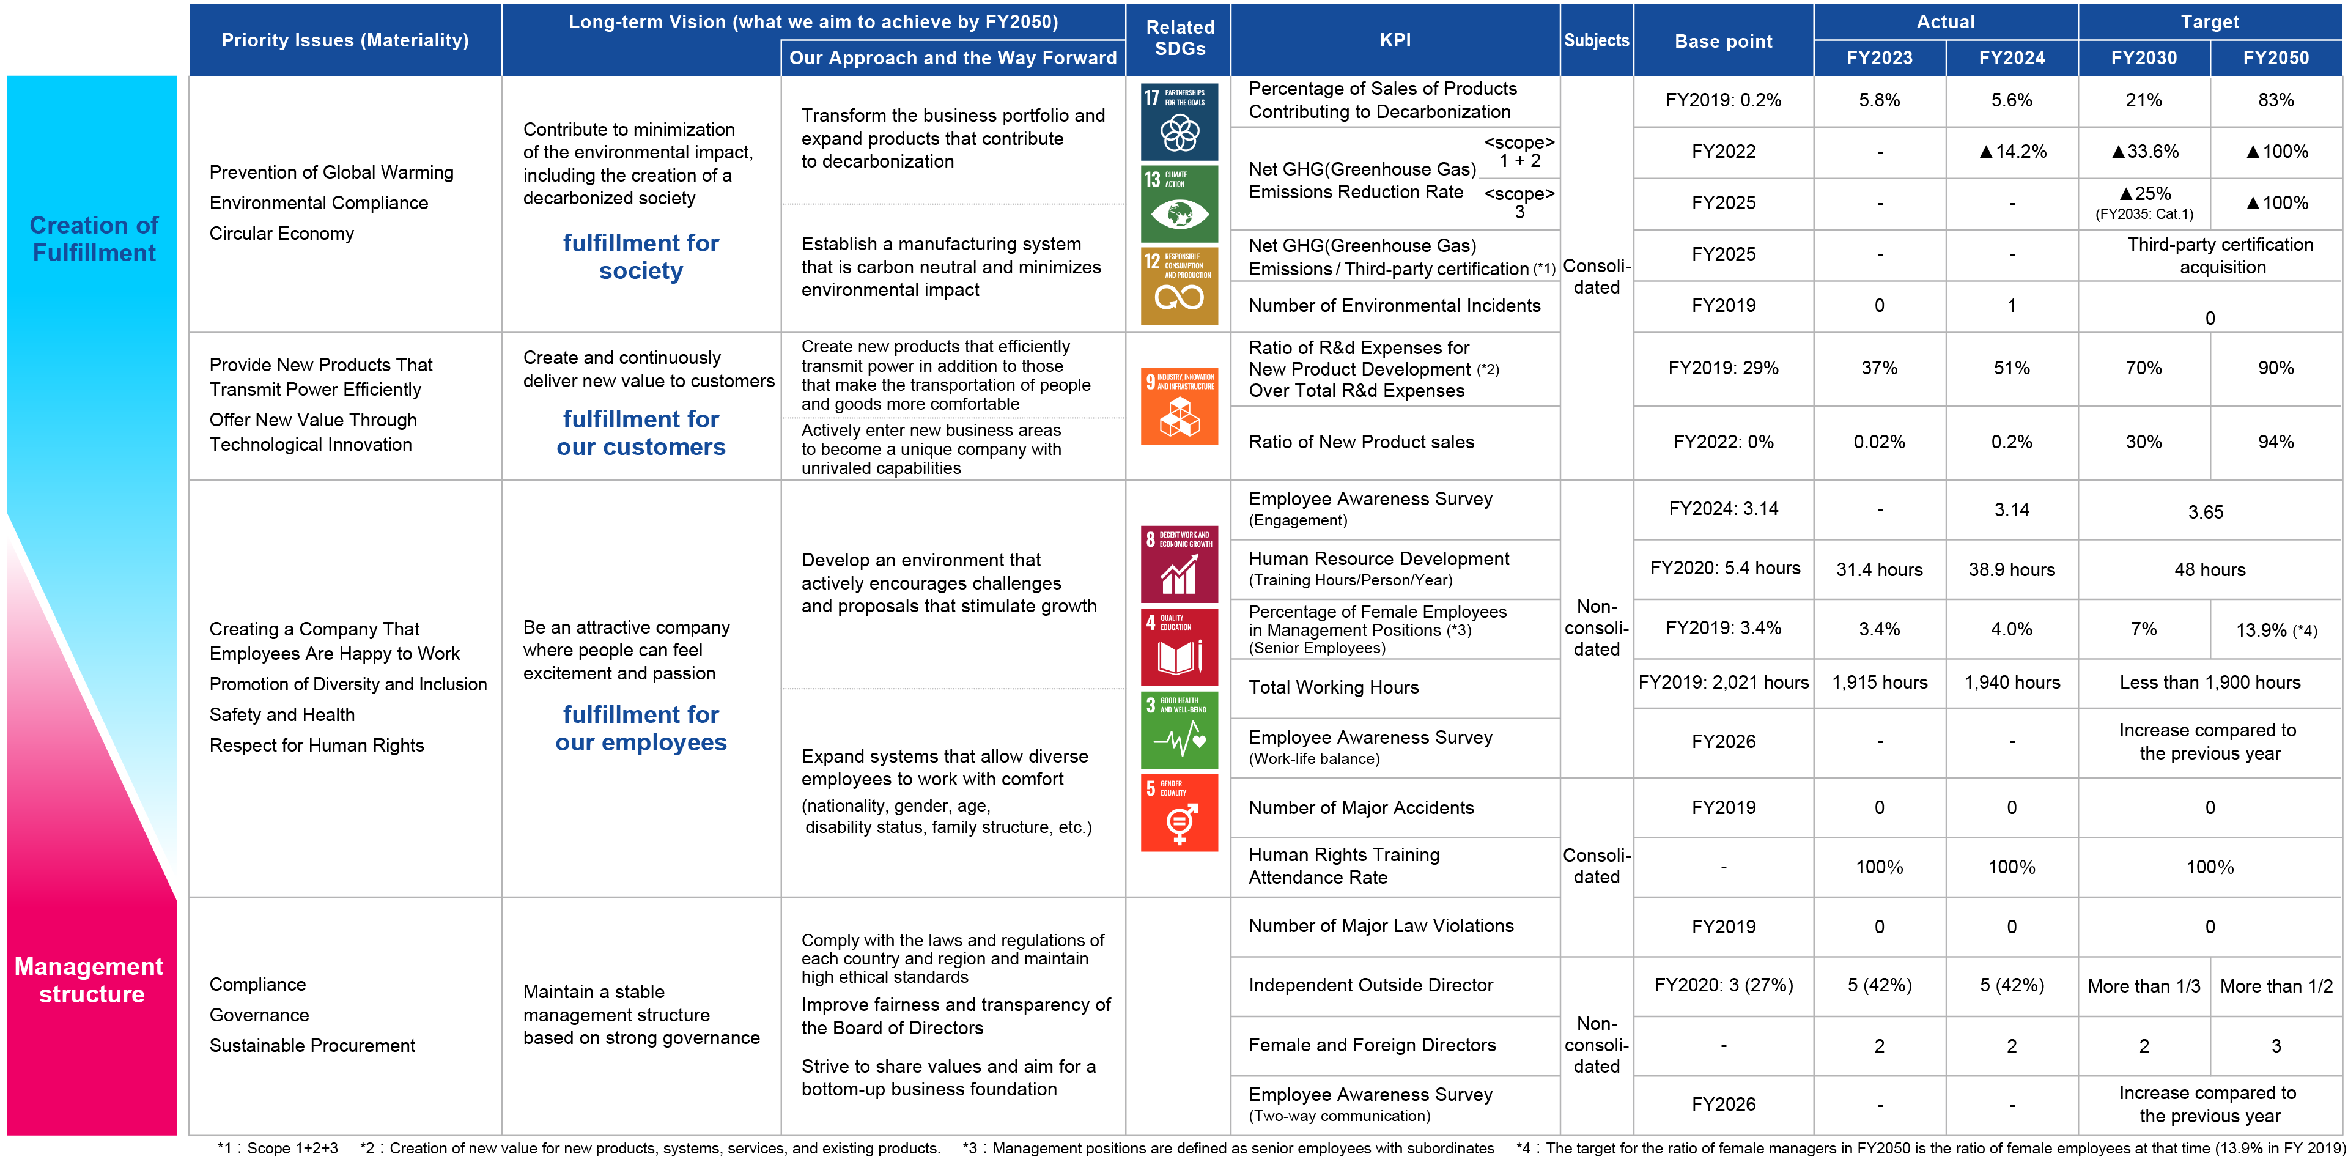Click the 'Related SDGs' column header
The image size is (2348, 1162).
point(1180,39)
